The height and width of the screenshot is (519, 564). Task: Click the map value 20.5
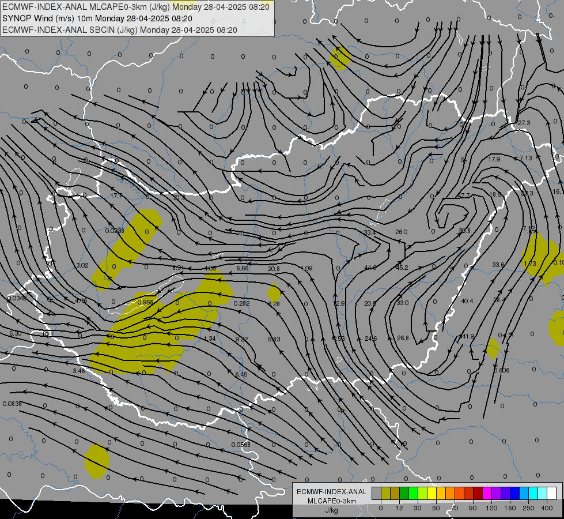pos(370,304)
